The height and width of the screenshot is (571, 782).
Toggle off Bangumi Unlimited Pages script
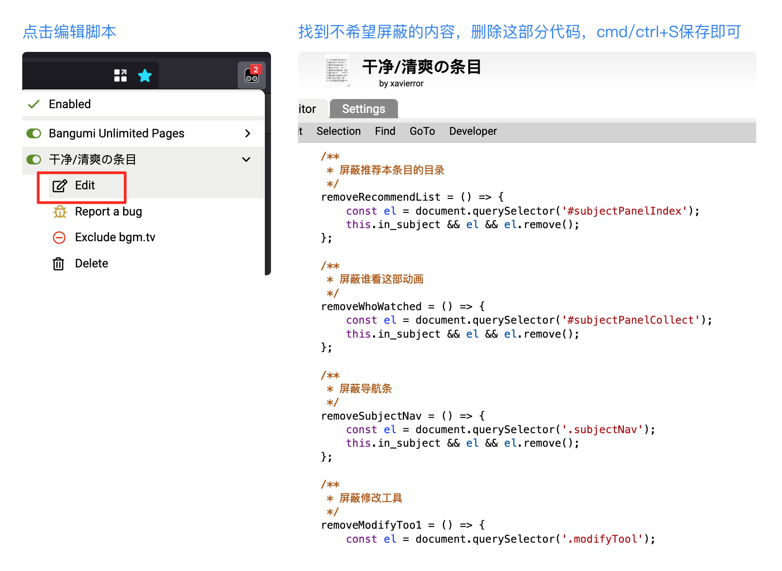[x=34, y=133]
